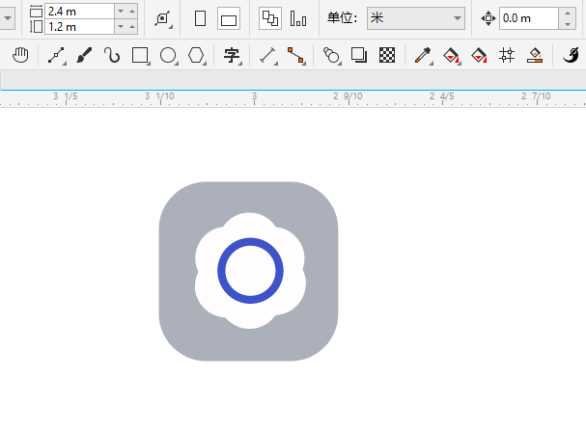This screenshot has width=586, height=432.
Task: Set page to portrait orientation
Action: click(200, 18)
